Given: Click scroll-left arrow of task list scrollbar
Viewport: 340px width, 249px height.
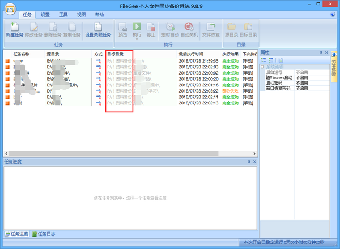Looking at the screenshot, I should click(x=6, y=154).
